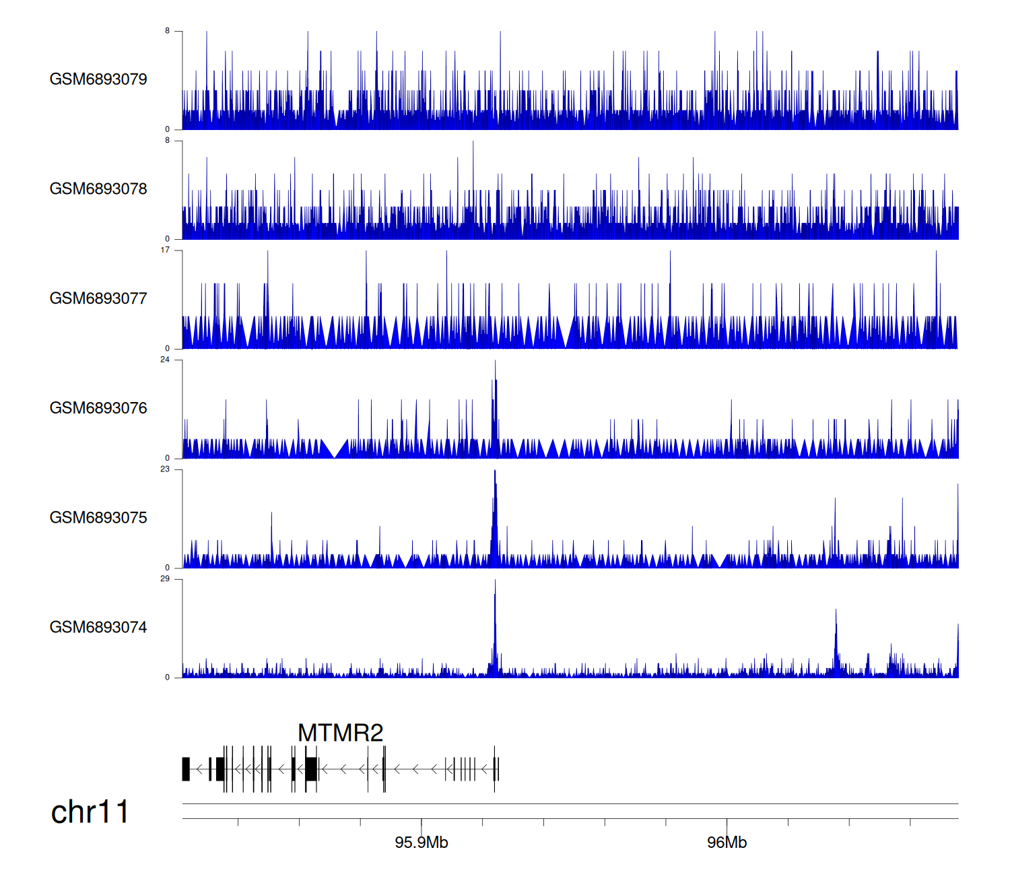Click the MTMR2 gene name label
The image size is (1010, 889).
(x=340, y=733)
